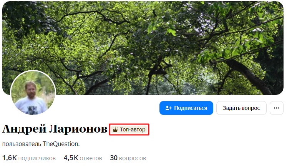The image size is (287, 166).
Task: Select the подписчиков label text
Action: click(x=37, y=158)
